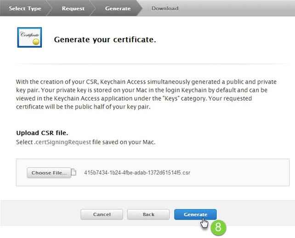The image size is (295, 238).
Task: Switch to the Download step
Action: (x=165, y=8)
